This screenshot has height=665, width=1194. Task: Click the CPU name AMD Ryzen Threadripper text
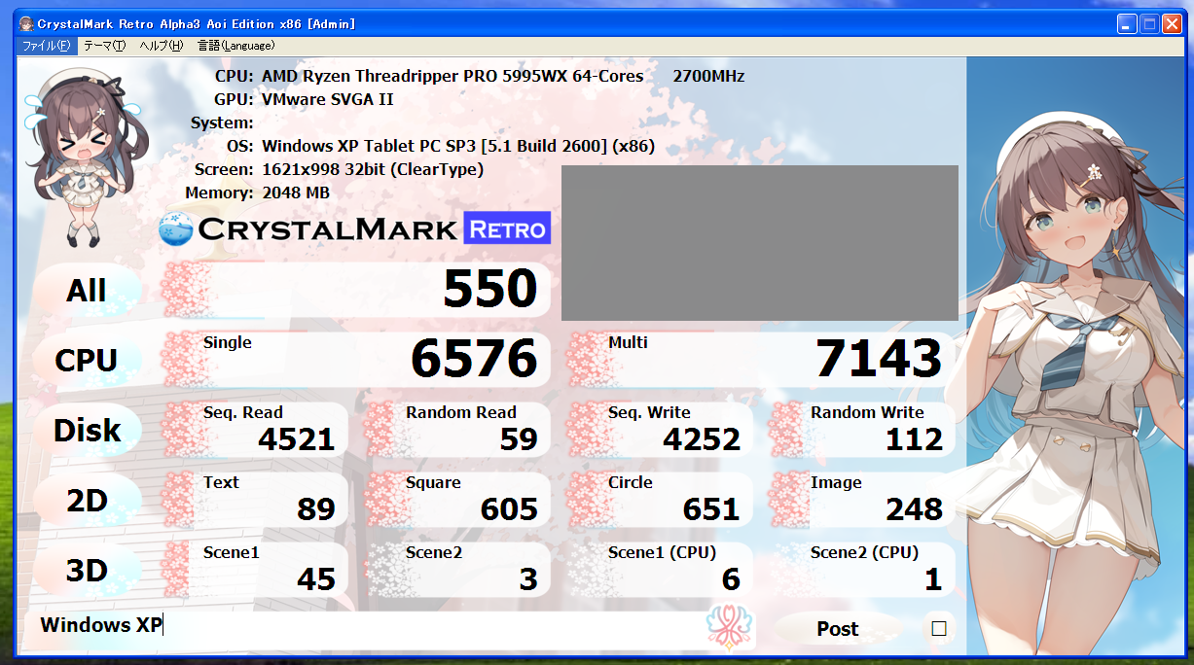click(x=452, y=76)
